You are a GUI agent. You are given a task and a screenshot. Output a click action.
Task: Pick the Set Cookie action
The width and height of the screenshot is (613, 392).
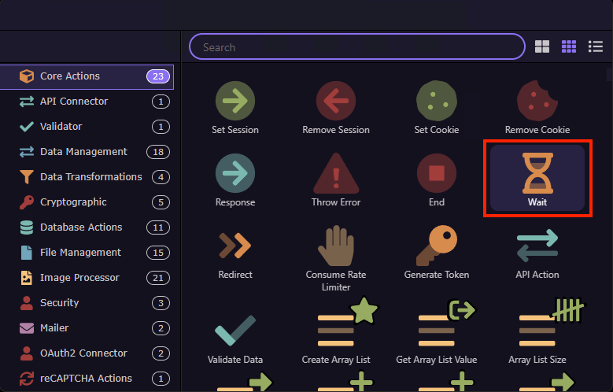[437, 101]
